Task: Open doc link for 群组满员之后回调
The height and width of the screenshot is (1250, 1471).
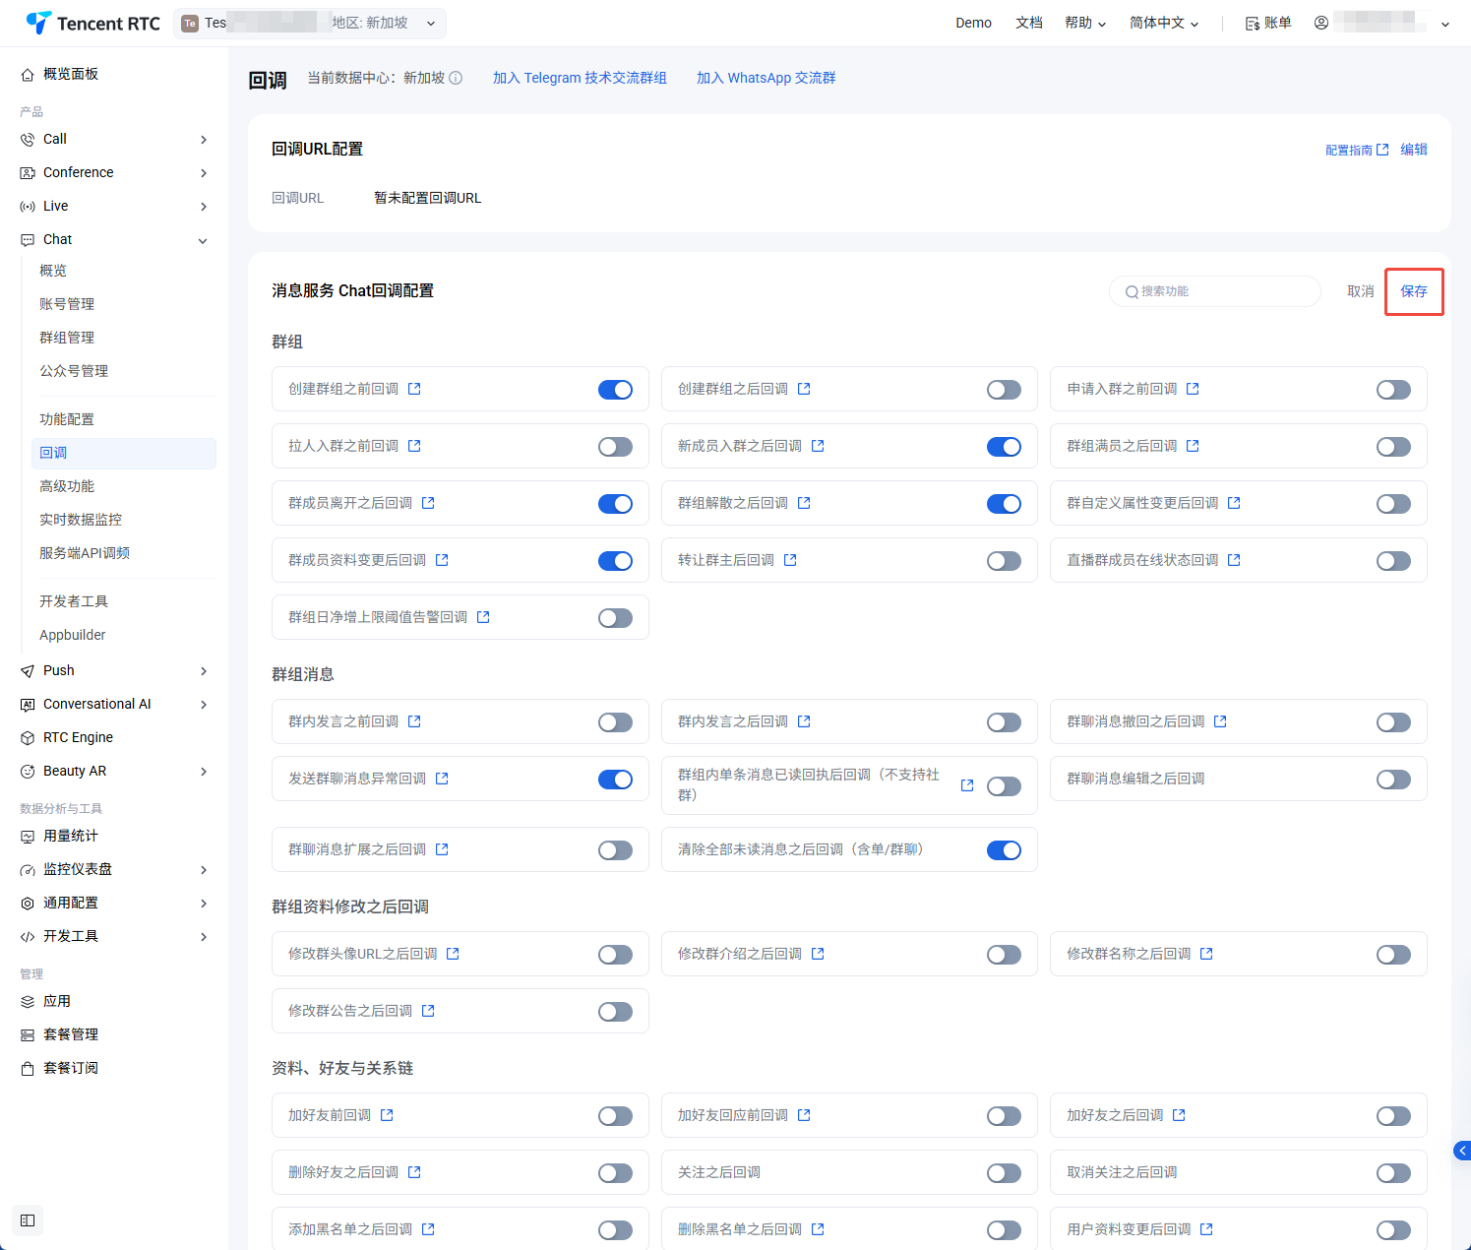Action: click(1193, 446)
